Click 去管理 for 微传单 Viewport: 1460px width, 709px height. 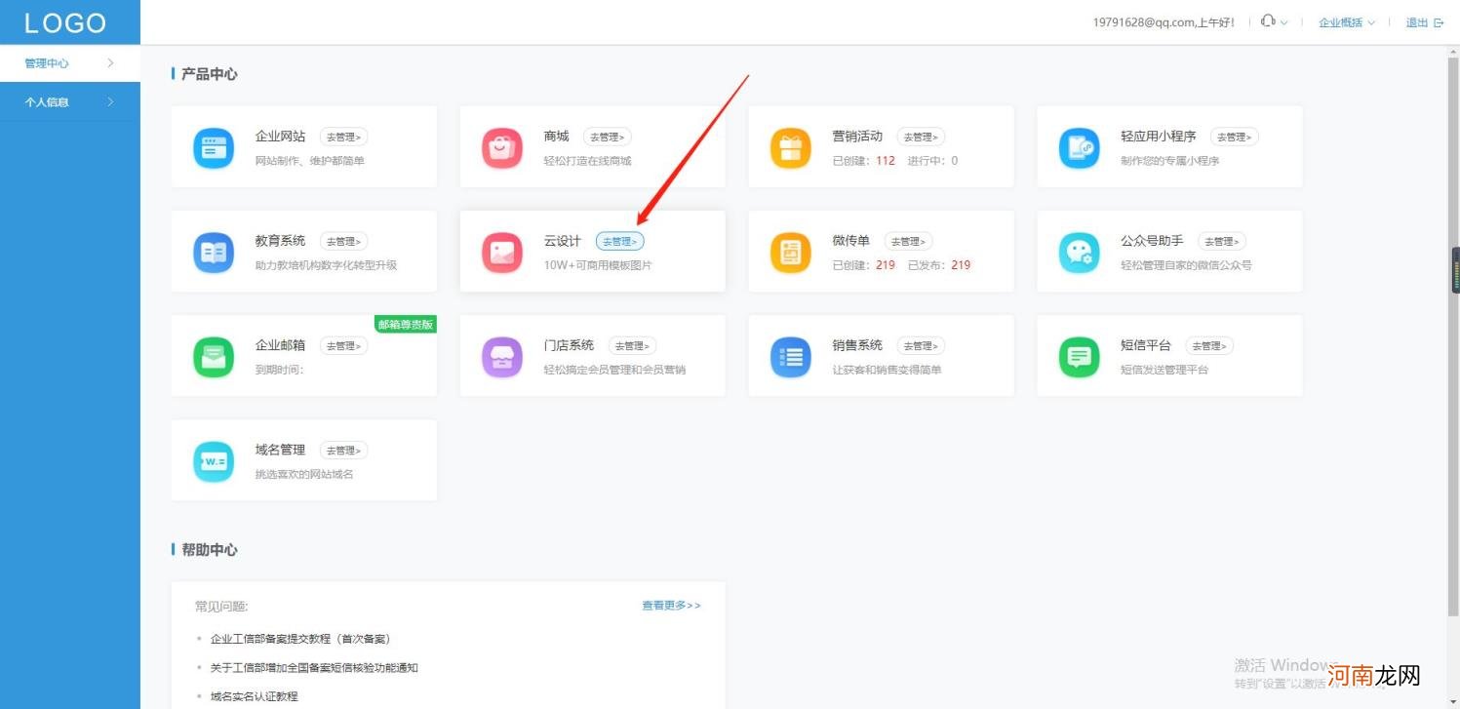point(908,242)
